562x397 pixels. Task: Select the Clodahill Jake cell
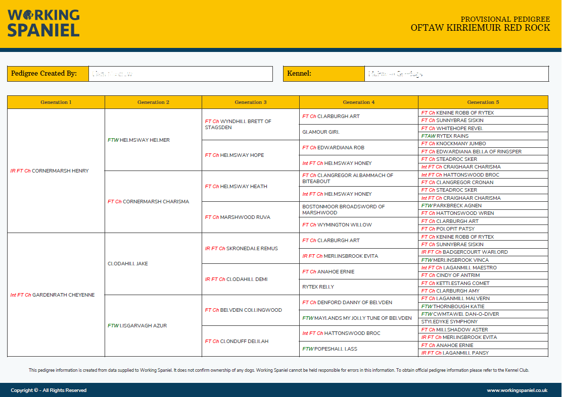click(128, 264)
